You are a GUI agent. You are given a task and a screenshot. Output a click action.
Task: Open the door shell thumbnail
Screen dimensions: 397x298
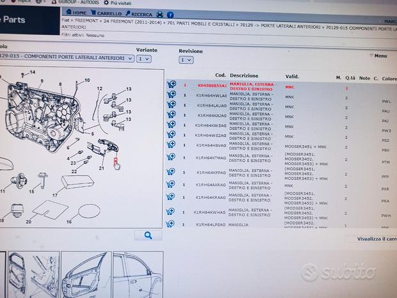34,275
